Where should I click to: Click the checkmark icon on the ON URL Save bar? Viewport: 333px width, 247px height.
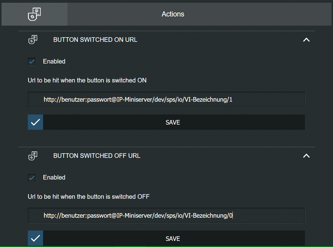click(35, 122)
